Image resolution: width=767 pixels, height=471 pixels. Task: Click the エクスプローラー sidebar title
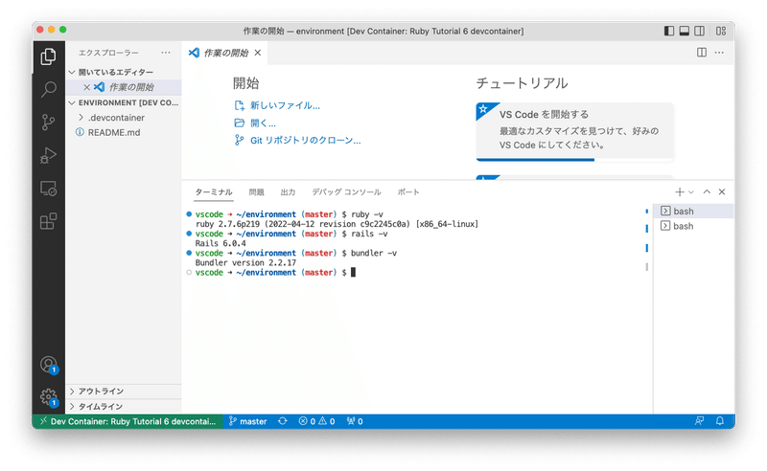coord(108,53)
